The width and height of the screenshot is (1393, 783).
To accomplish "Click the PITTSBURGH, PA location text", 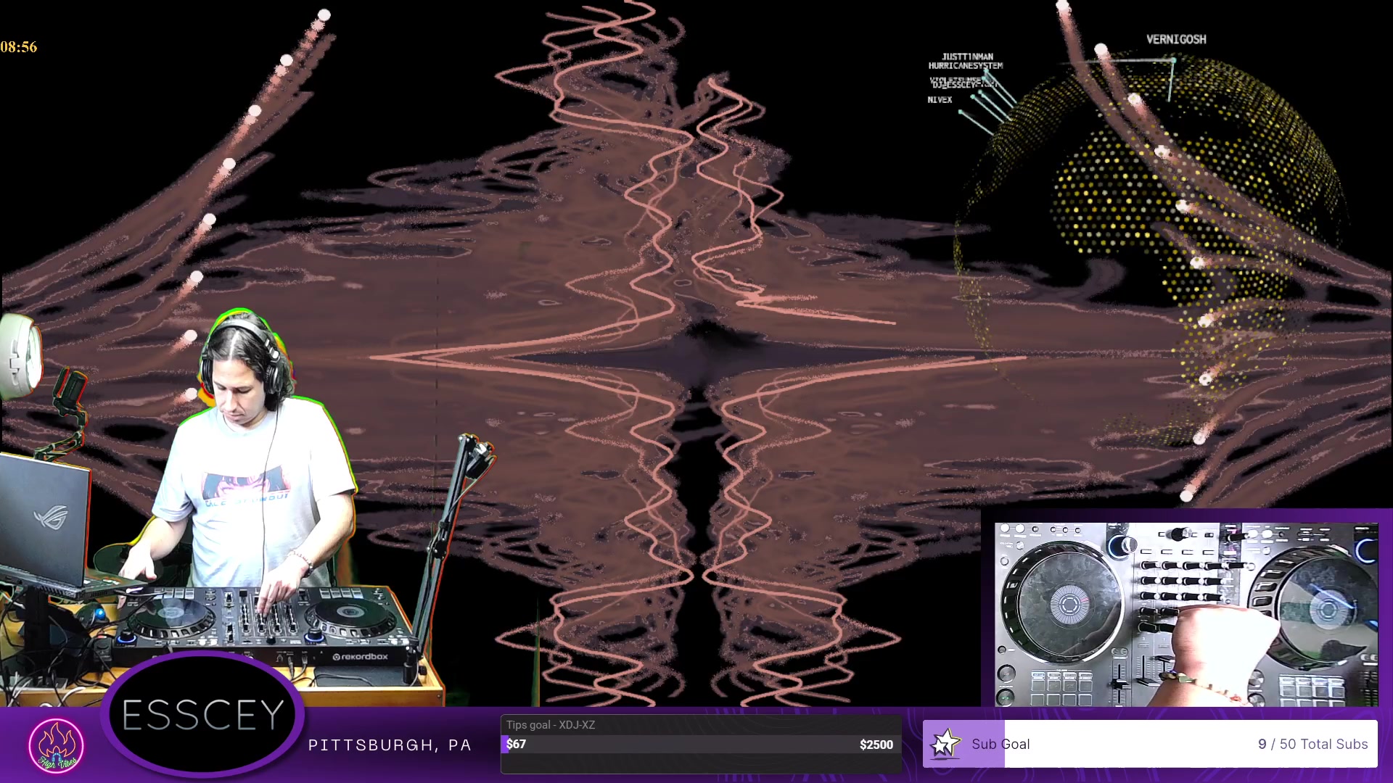I will [390, 745].
